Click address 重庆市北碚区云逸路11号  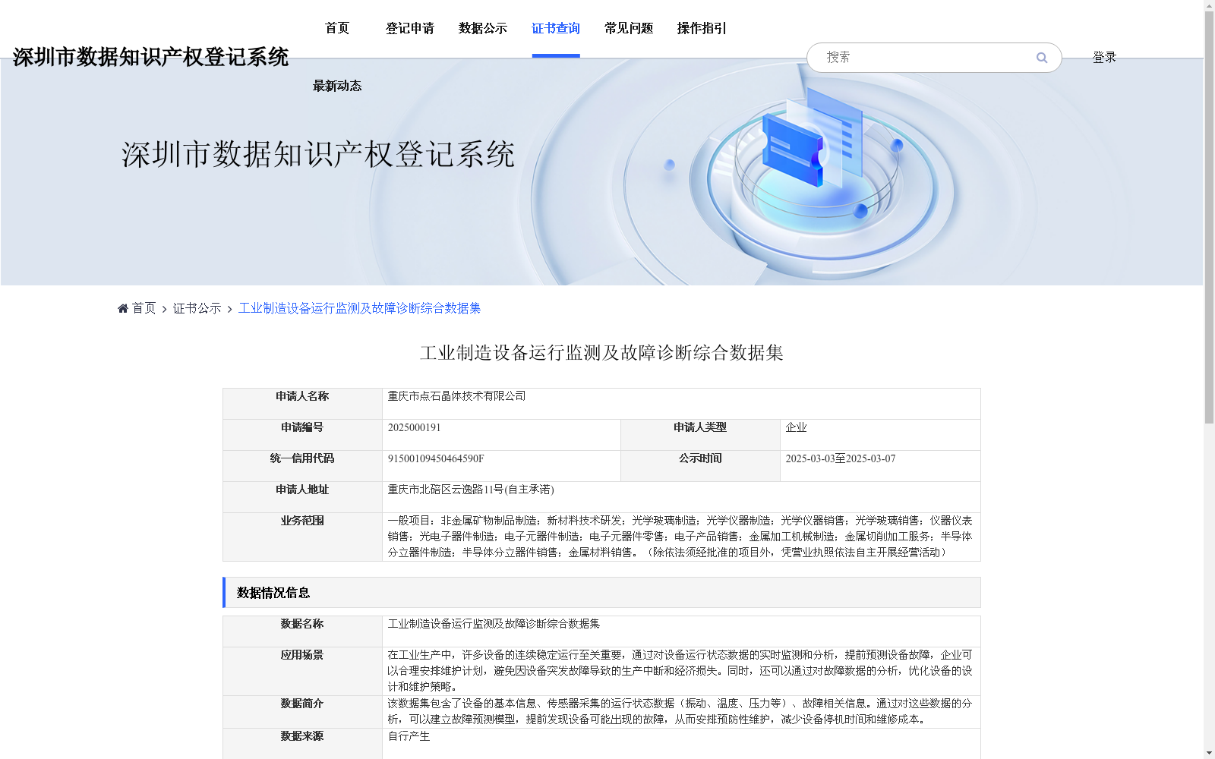point(471,490)
